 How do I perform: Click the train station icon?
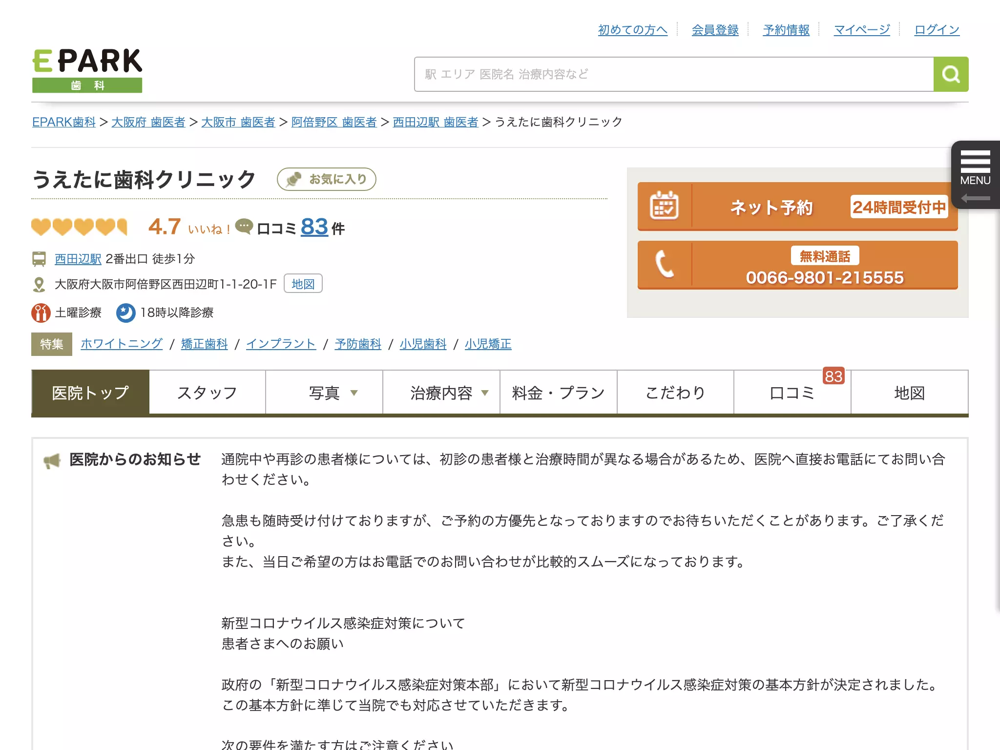pyautogui.click(x=39, y=259)
